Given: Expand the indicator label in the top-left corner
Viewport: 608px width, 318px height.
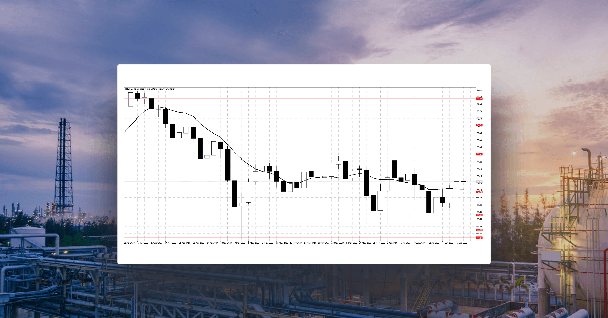Looking at the screenshot, I should tap(147, 88).
